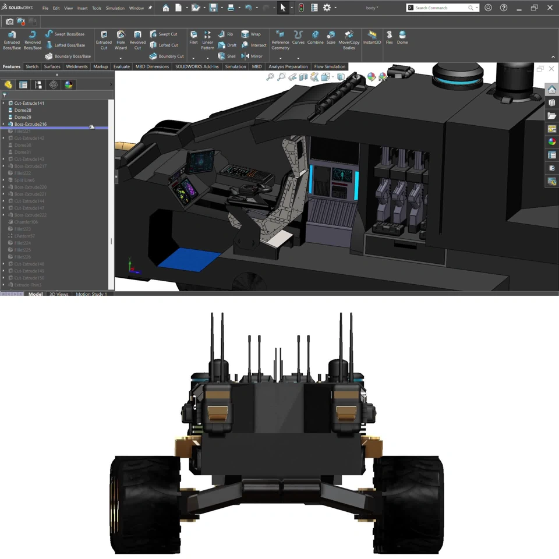The image size is (559, 559).
Task: Select the Combine bodies tool
Action: (x=315, y=38)
